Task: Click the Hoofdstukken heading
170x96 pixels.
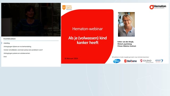Action: coord(10,39)
